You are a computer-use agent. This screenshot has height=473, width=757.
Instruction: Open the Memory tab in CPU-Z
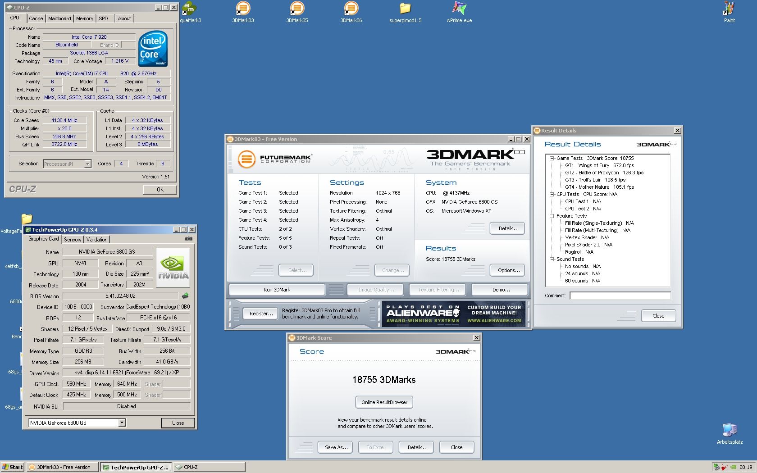click(85, 18)
